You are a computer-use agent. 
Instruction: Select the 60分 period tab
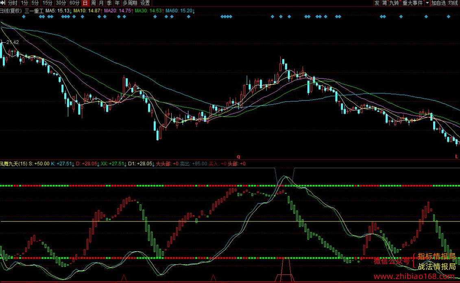pyautogui.click(x=74, y=3)
